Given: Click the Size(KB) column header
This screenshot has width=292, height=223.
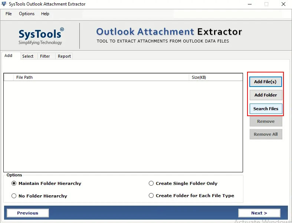Looking at the screenshot, I should tap(216, 77).
